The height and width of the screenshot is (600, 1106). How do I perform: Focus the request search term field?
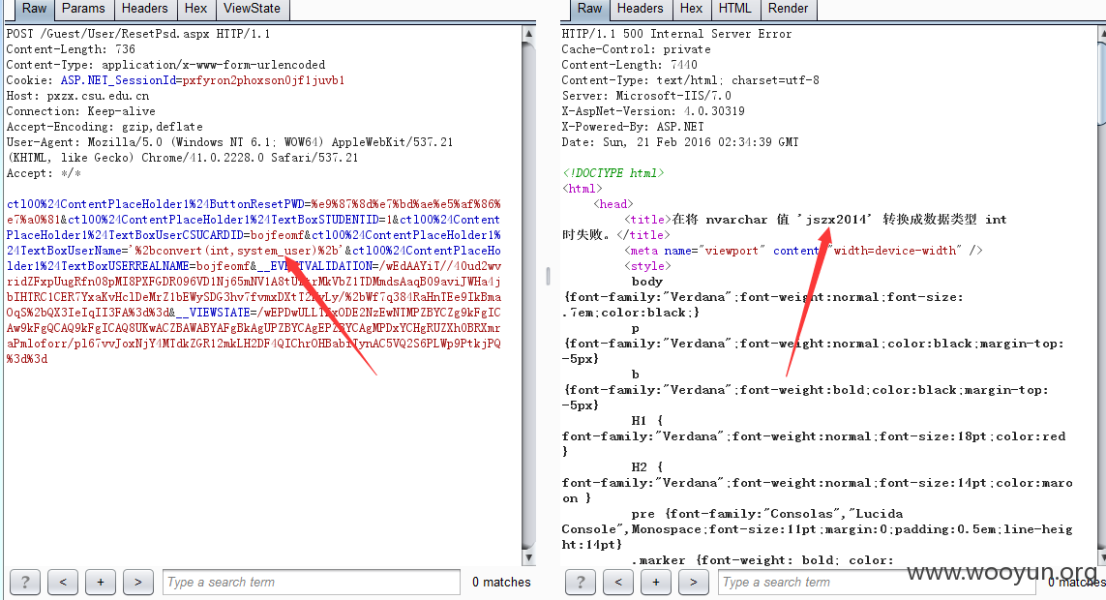311,582
